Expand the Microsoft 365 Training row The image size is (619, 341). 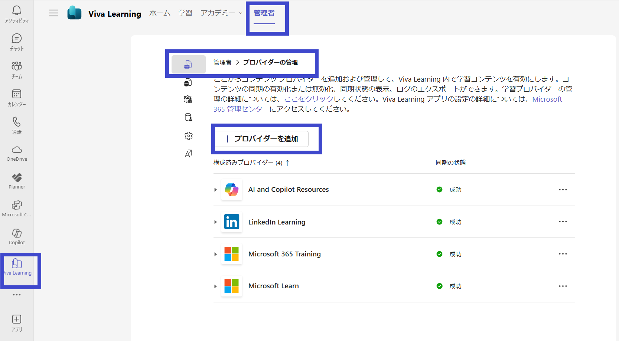215,254
